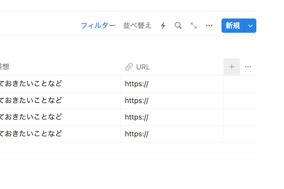Click the lightning bolt automation icon
This screenshot has width=284, height=189.
pos(163,26)
